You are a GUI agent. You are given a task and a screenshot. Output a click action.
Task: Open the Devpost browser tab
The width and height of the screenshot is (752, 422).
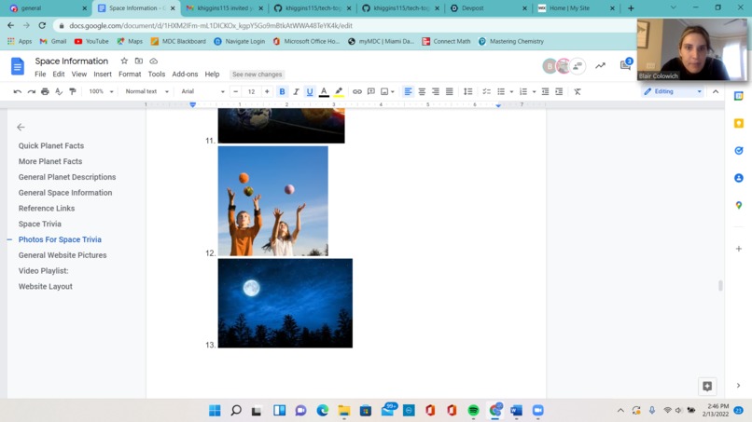pyautogui.click(x=488, y=8)
